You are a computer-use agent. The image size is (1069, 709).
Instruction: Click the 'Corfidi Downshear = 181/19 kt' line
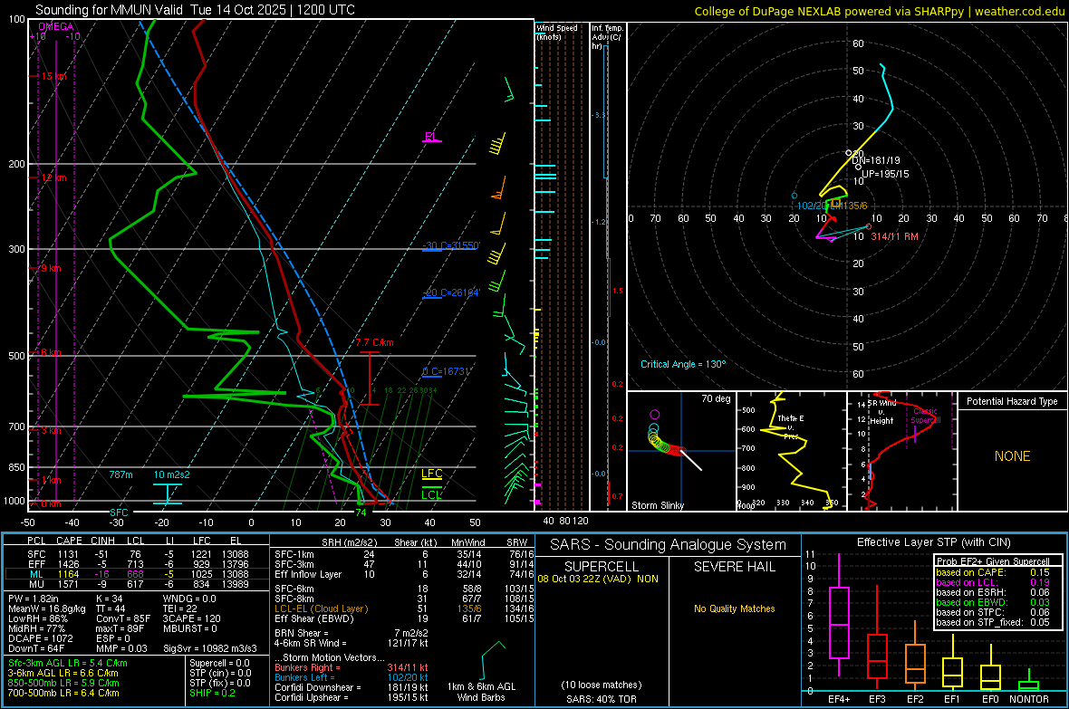[x=352, y=688]
